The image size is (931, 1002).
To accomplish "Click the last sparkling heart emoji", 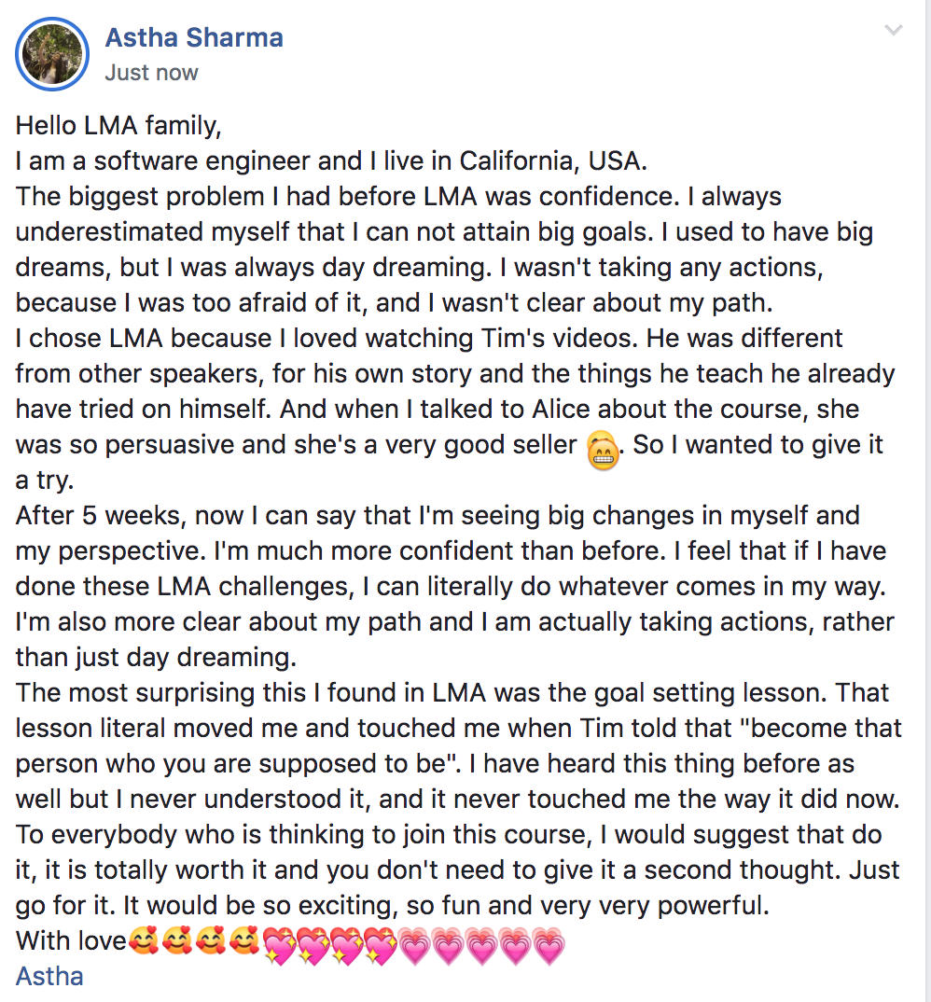I will [379, 945].
